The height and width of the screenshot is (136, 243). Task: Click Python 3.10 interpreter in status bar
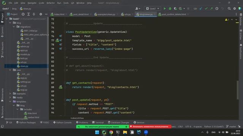[214, 127]
